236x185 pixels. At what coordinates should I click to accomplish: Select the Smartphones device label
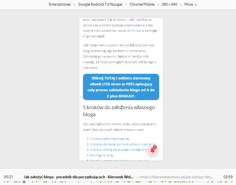click(x=60, y=4)
